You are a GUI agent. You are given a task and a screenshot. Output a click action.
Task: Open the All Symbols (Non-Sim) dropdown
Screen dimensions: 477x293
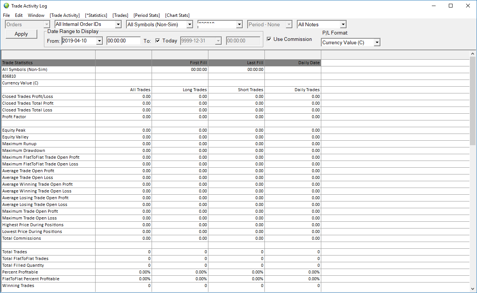click(x=190, y=24)
